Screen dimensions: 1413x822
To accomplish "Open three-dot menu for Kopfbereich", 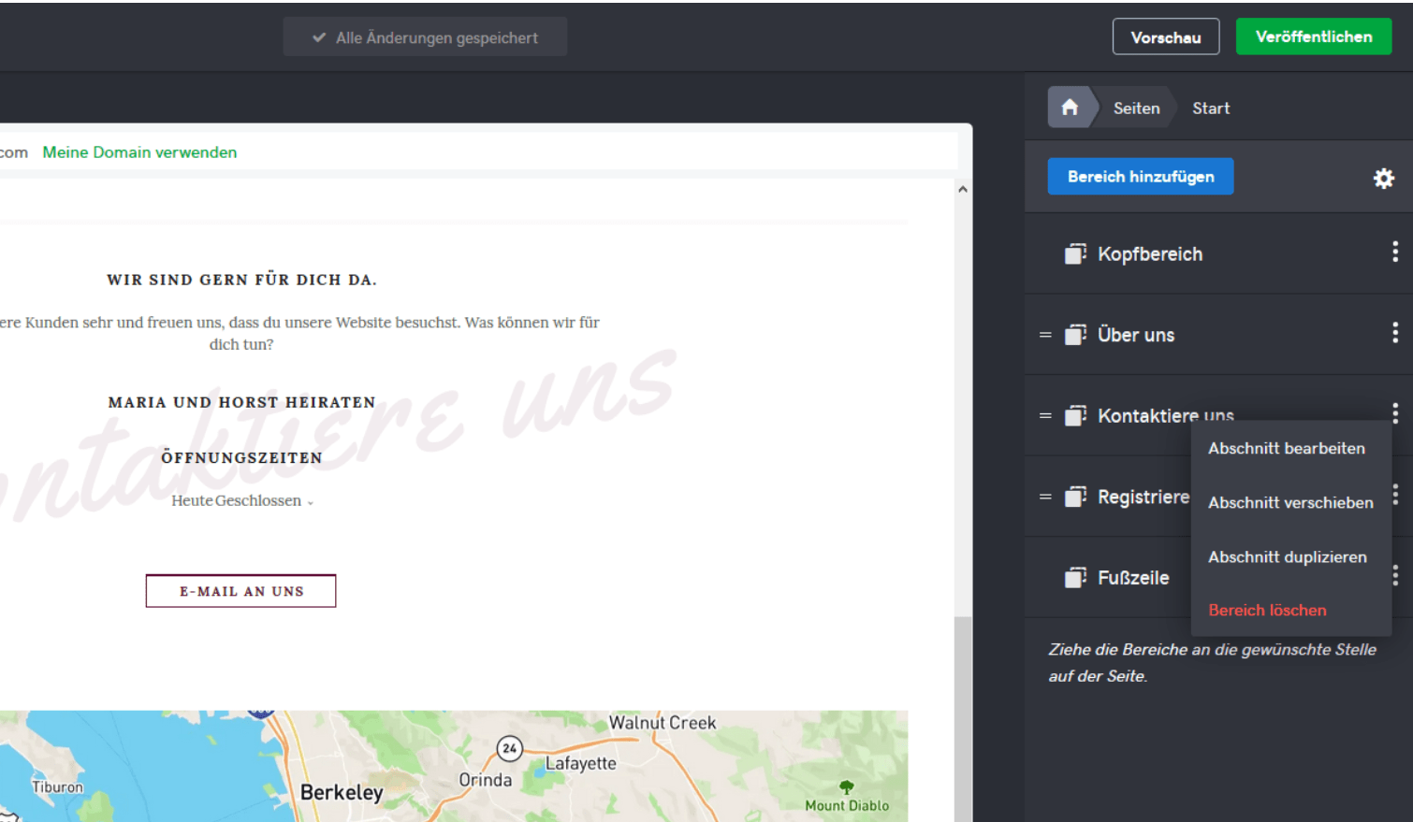I will click(x=1394, y=252).
